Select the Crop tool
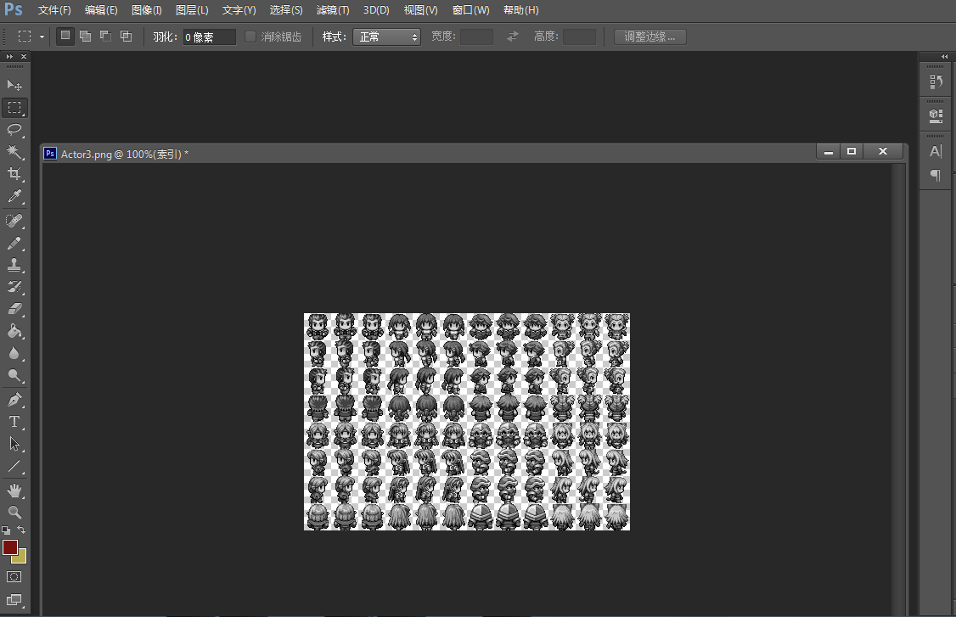 pos(14,174)
